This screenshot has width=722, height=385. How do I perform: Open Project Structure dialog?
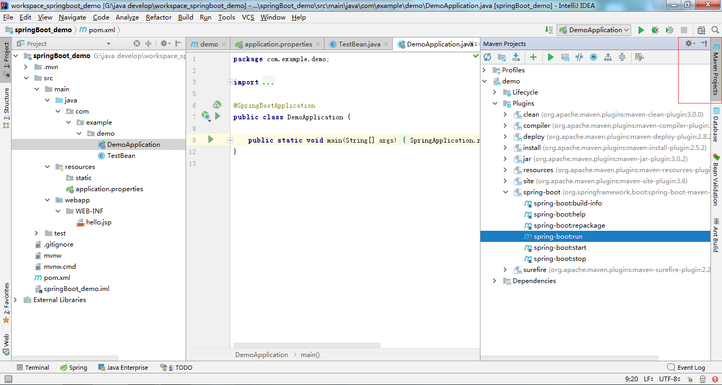pyautogui.click(x=701, y=30)
